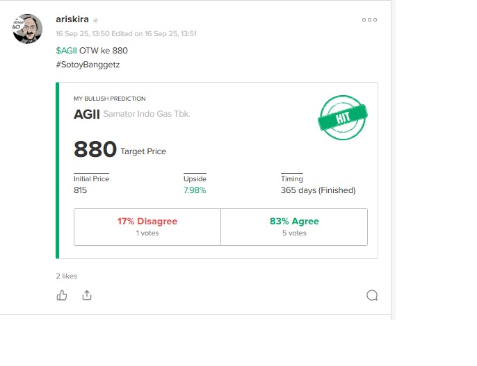Image resolution: width=477 pixels, height=366 pixels.
Task: Open the ariskira username link
Action: click(x=72, y=19)
